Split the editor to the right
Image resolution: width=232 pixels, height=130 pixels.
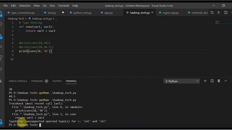pos(226,13)
